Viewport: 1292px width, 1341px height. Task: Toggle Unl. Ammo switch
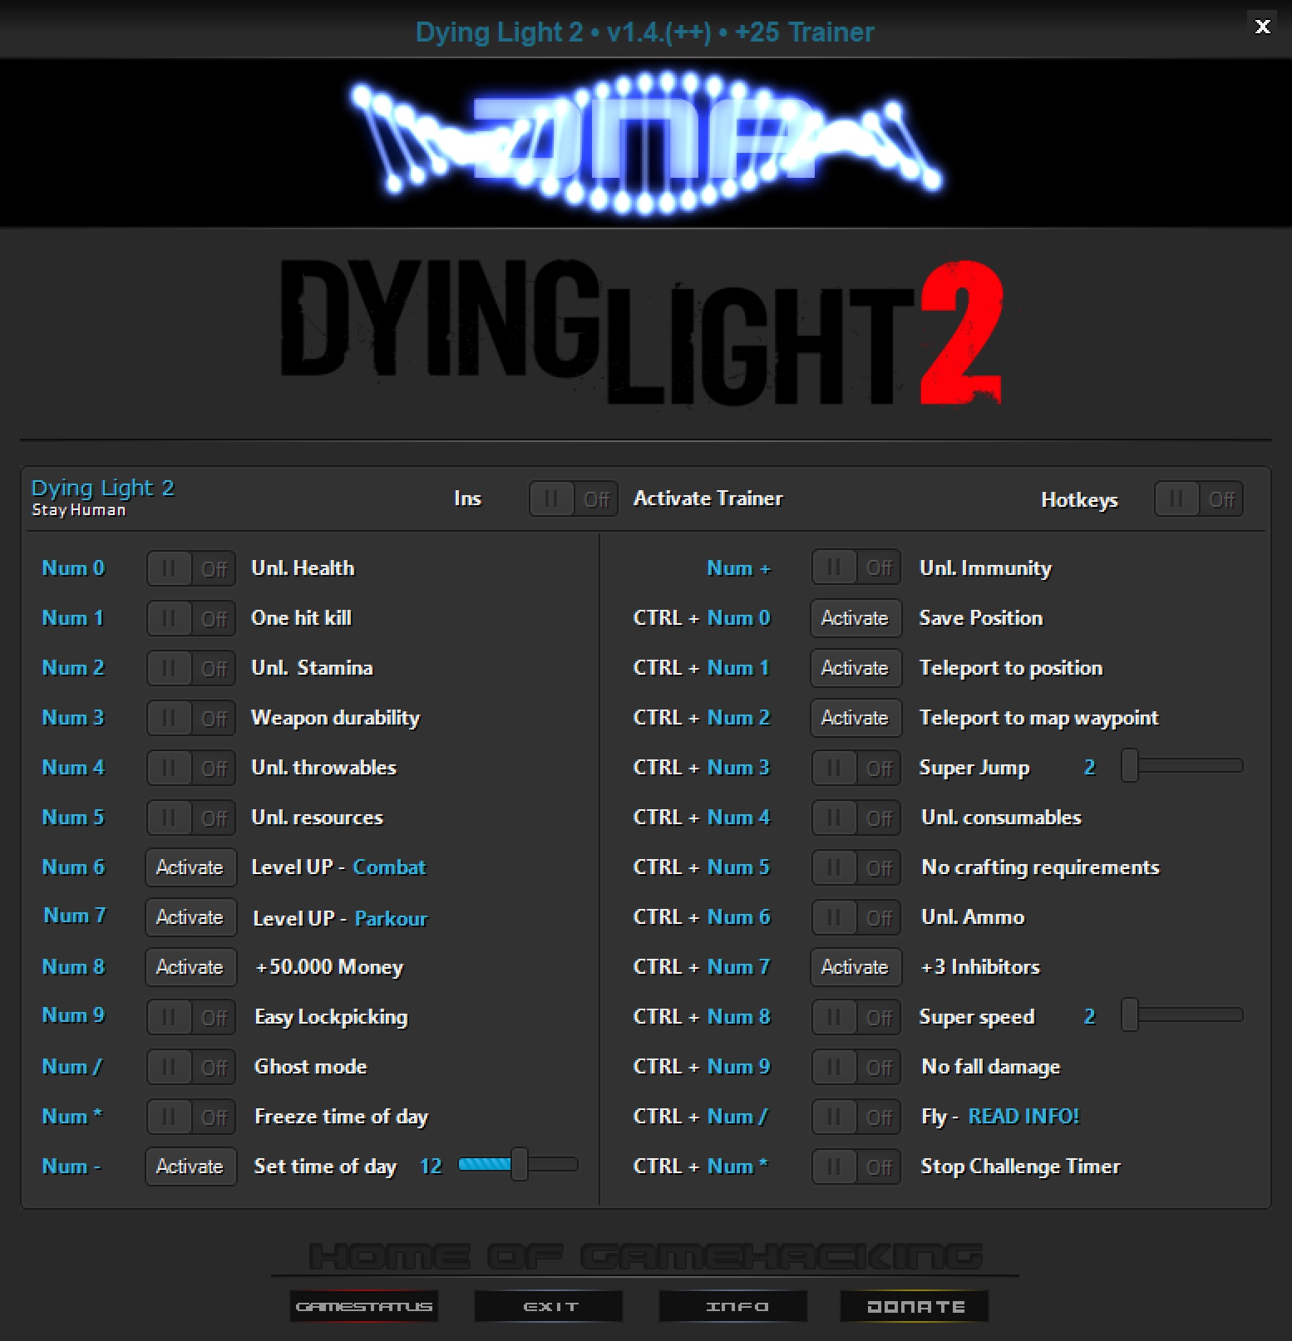pos(856,918)
